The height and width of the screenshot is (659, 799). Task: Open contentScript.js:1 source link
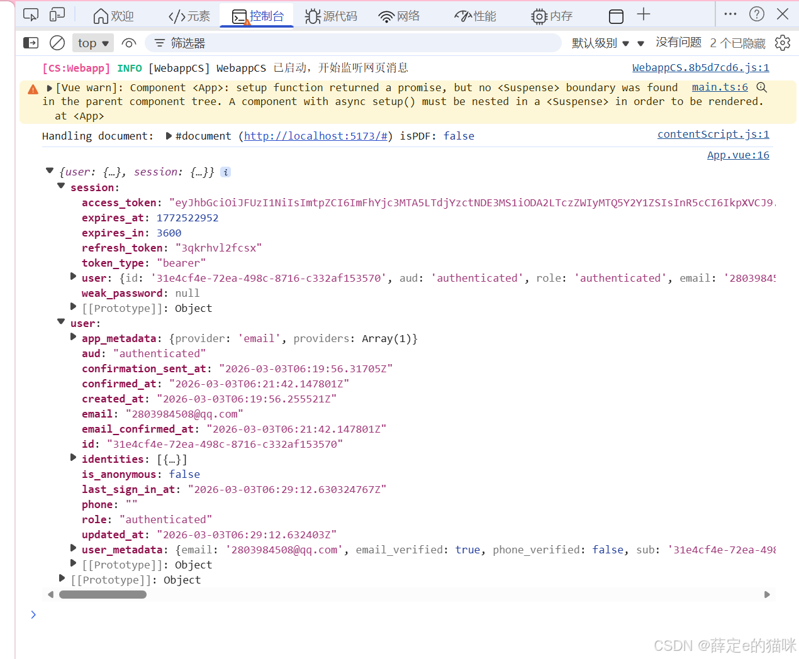tap(713, 134)
